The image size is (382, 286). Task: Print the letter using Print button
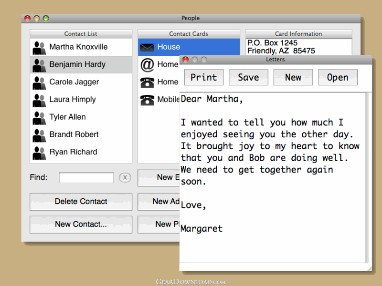pos(204,77)
